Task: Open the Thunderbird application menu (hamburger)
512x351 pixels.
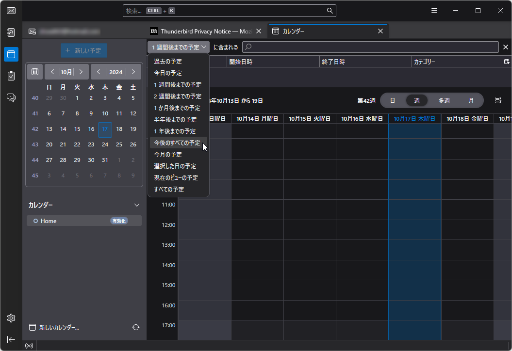Action: pyautogui.click(x=434, y=11)
